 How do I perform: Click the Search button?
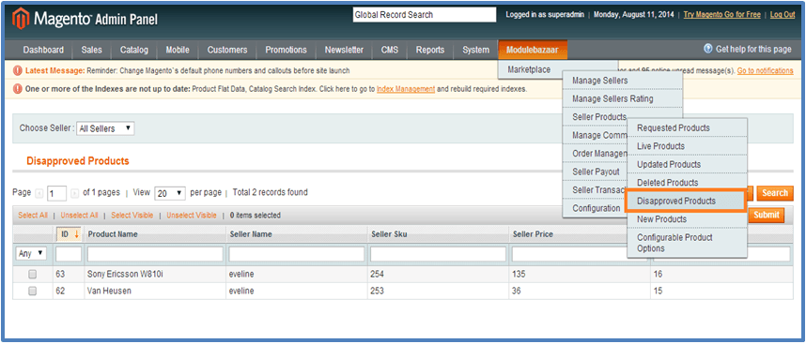[775, 193]
